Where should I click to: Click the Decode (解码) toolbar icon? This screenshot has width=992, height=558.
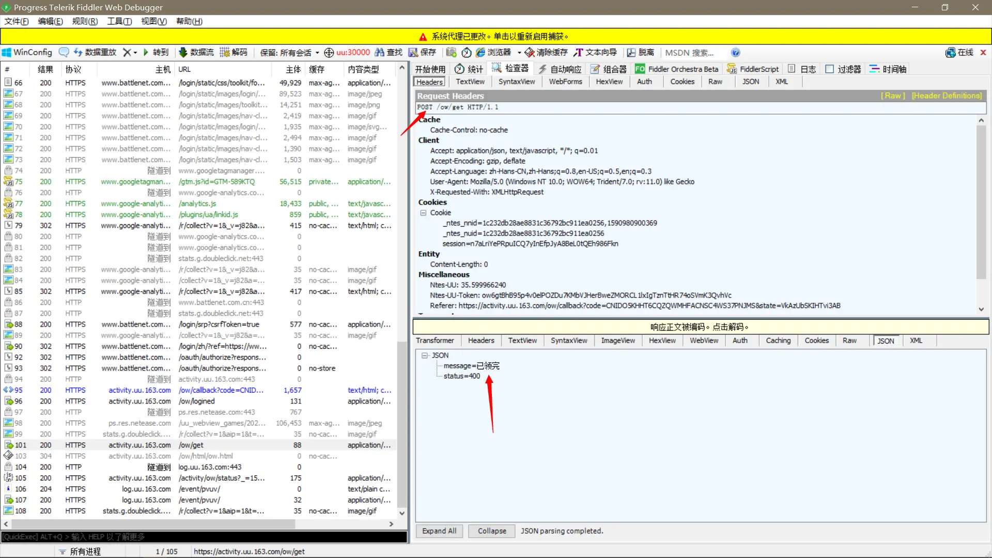click(x=225, y=52)
